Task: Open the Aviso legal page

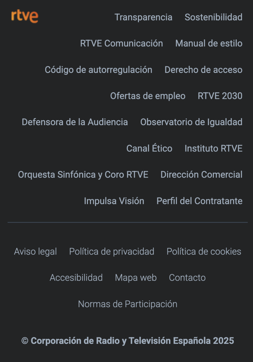Action: [x=35, y=252]
